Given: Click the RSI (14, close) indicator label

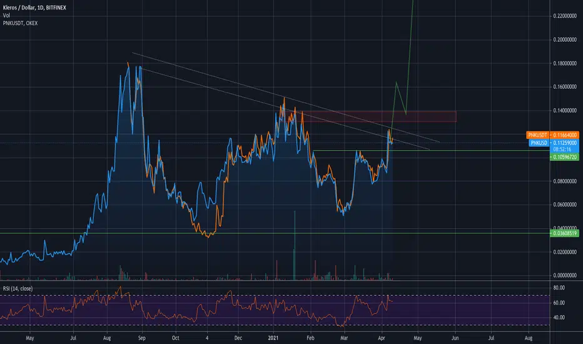Looking at the screenshot, I should coord(18,288).
